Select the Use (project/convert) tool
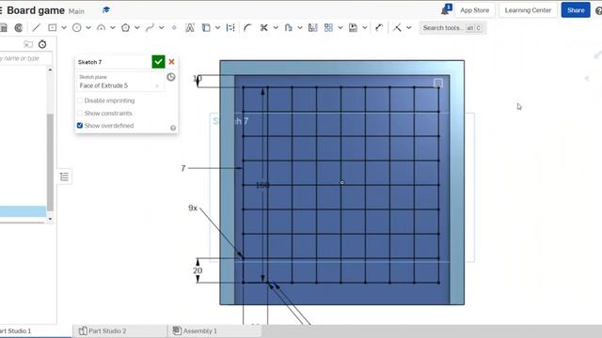This screenshot has width=602, height=338. [x=206, y=27]
